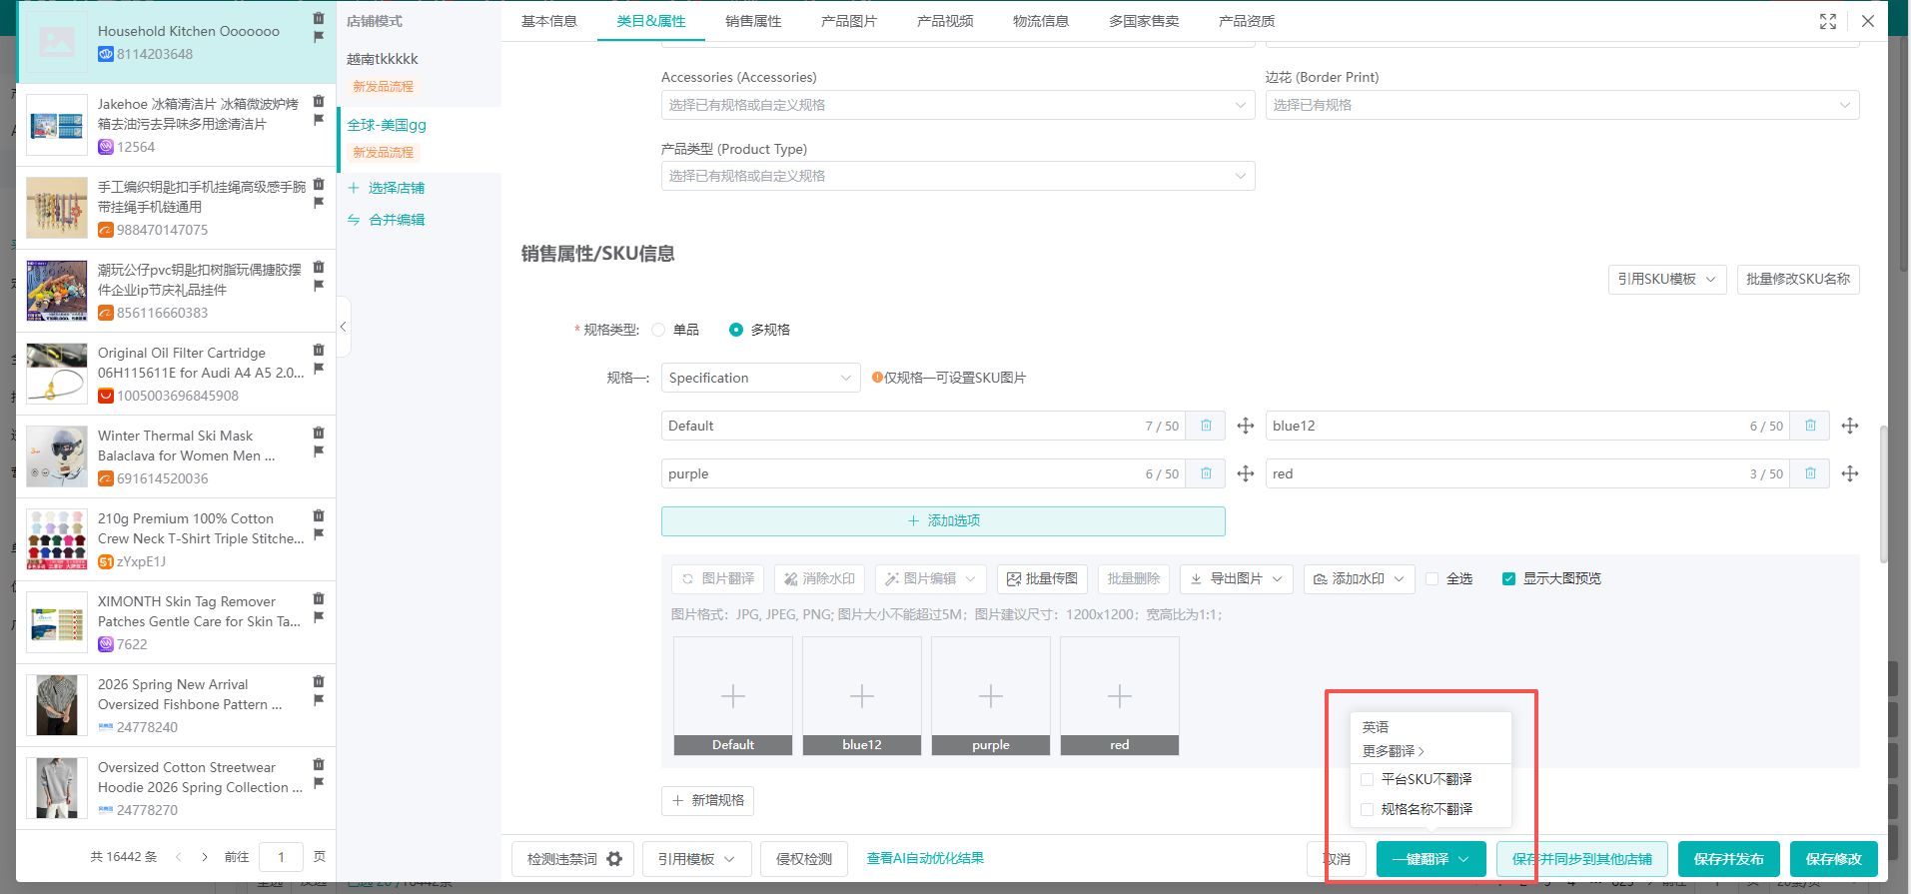Select 单品 specification type

click(658, 330)
